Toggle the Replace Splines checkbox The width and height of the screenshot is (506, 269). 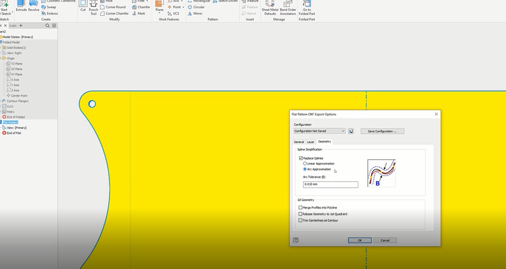(301, 158)
